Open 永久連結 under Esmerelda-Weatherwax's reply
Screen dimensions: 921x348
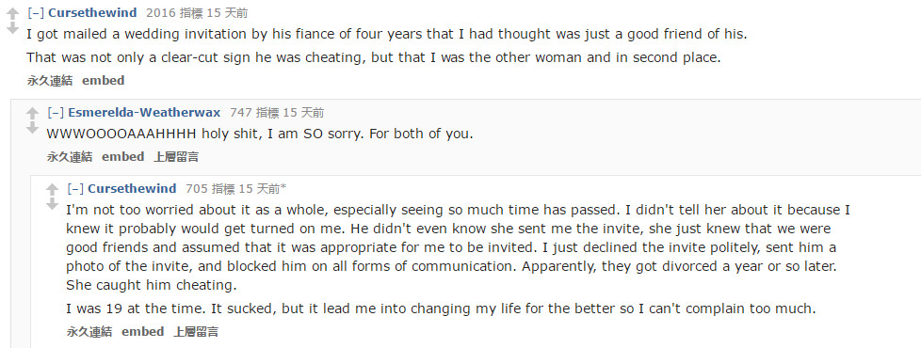tap(70, 157)
